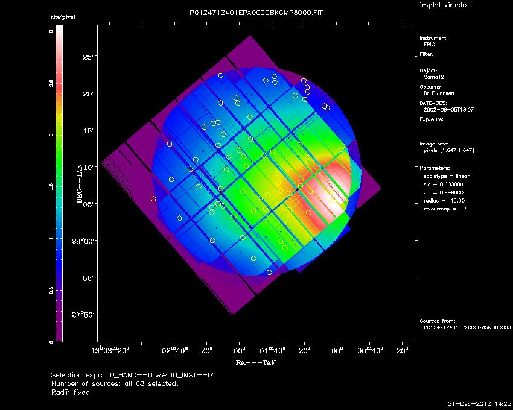Click the 'Exposure:' label
Viewport: 513px width, 410px height.
[x=432, y=119]
